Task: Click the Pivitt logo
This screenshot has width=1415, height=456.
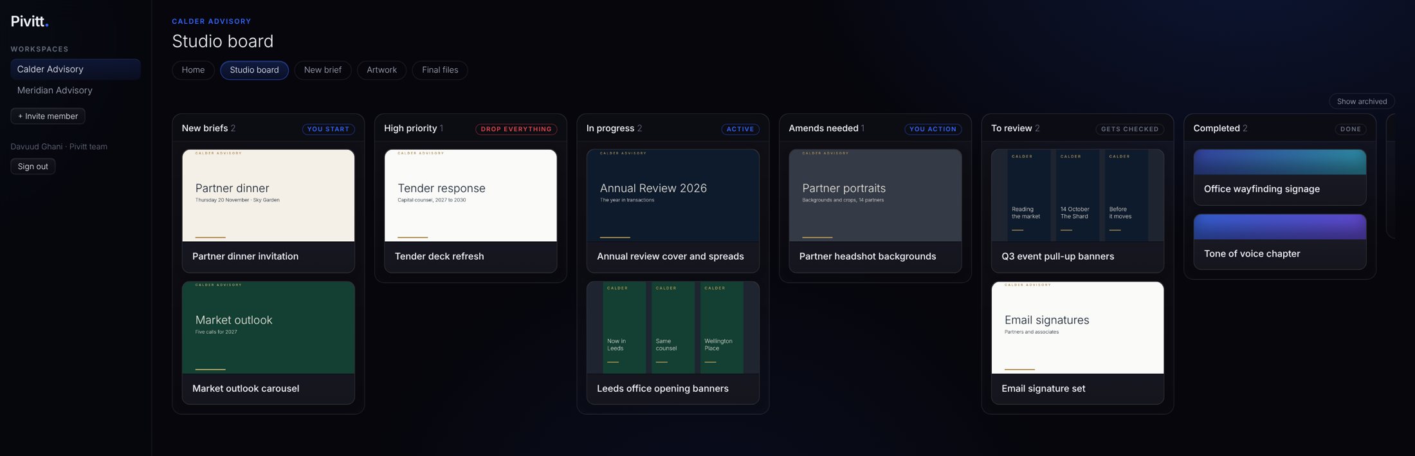Action: (x=30, y=21)
